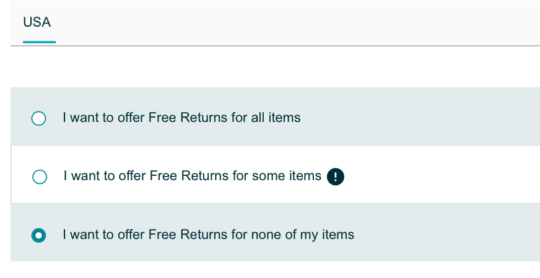This screenshot has height=278, width=540.
Task: Click the teal underline beneath USA
Action: point(39,42)
